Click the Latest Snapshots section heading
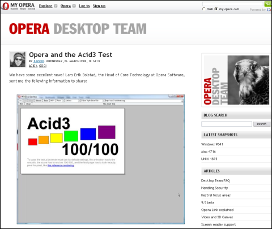The height and width of the screenshot is (229, 272). pos(220,135)
